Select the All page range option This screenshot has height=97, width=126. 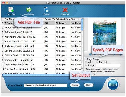pyautogui.click(x=86, y=62)
